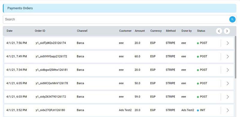Select date cell 4/1/21, 6:03 PM
The image size is (240, 117).
click(16, 97)
